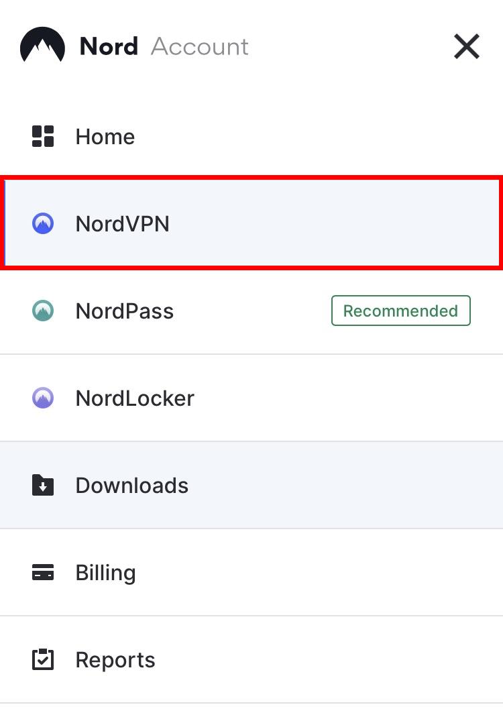
Task: Select the purple NordLocker icon
Action: (x=43, y=398)
